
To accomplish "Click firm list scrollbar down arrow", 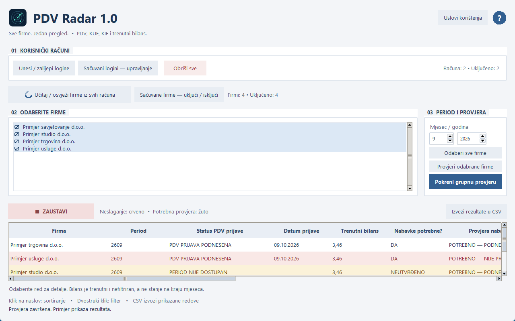I will (410, 188).
